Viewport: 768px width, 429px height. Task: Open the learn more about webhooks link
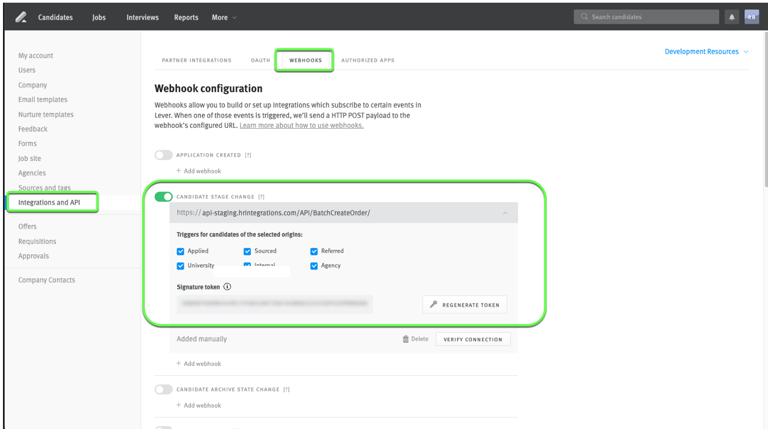coord(301,124)
